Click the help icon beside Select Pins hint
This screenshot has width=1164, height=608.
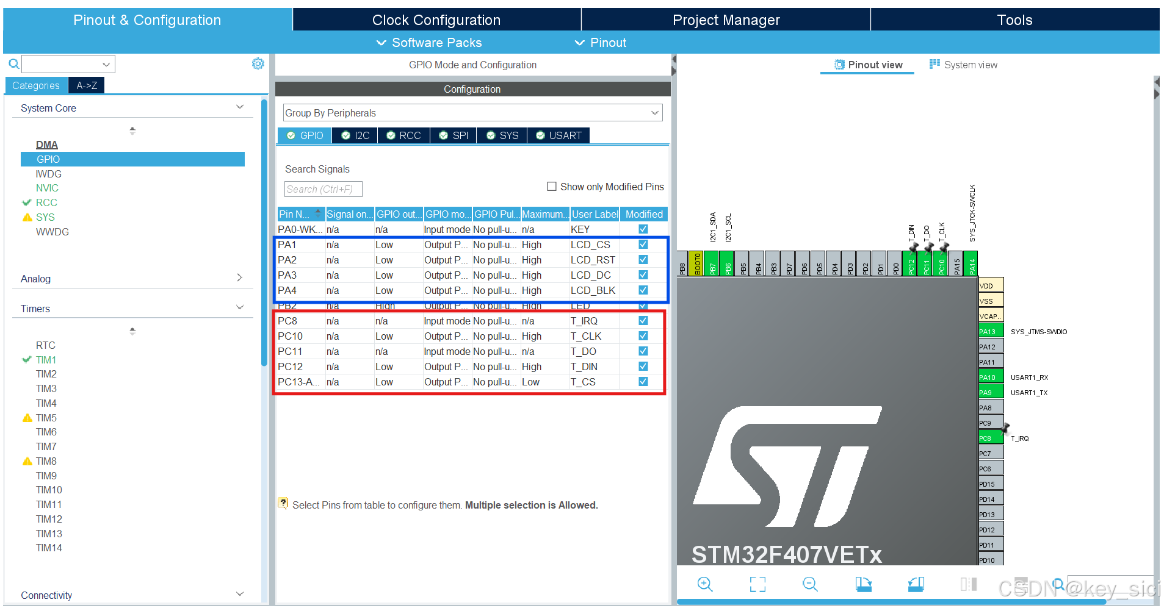(x=283, y=503)
